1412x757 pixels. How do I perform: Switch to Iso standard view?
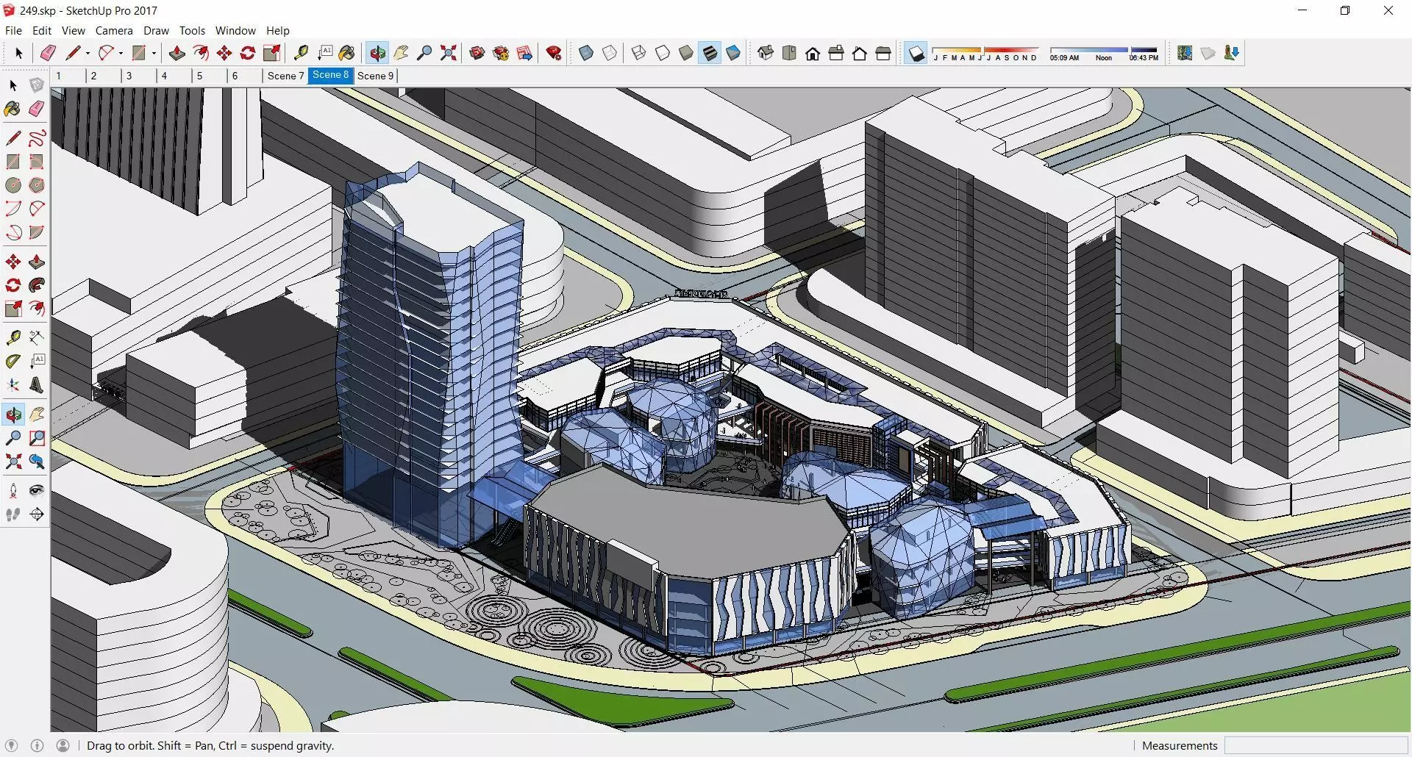766,53
